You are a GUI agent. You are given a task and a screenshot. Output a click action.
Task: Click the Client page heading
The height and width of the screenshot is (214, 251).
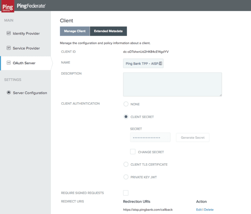click(x=67, y=20)
